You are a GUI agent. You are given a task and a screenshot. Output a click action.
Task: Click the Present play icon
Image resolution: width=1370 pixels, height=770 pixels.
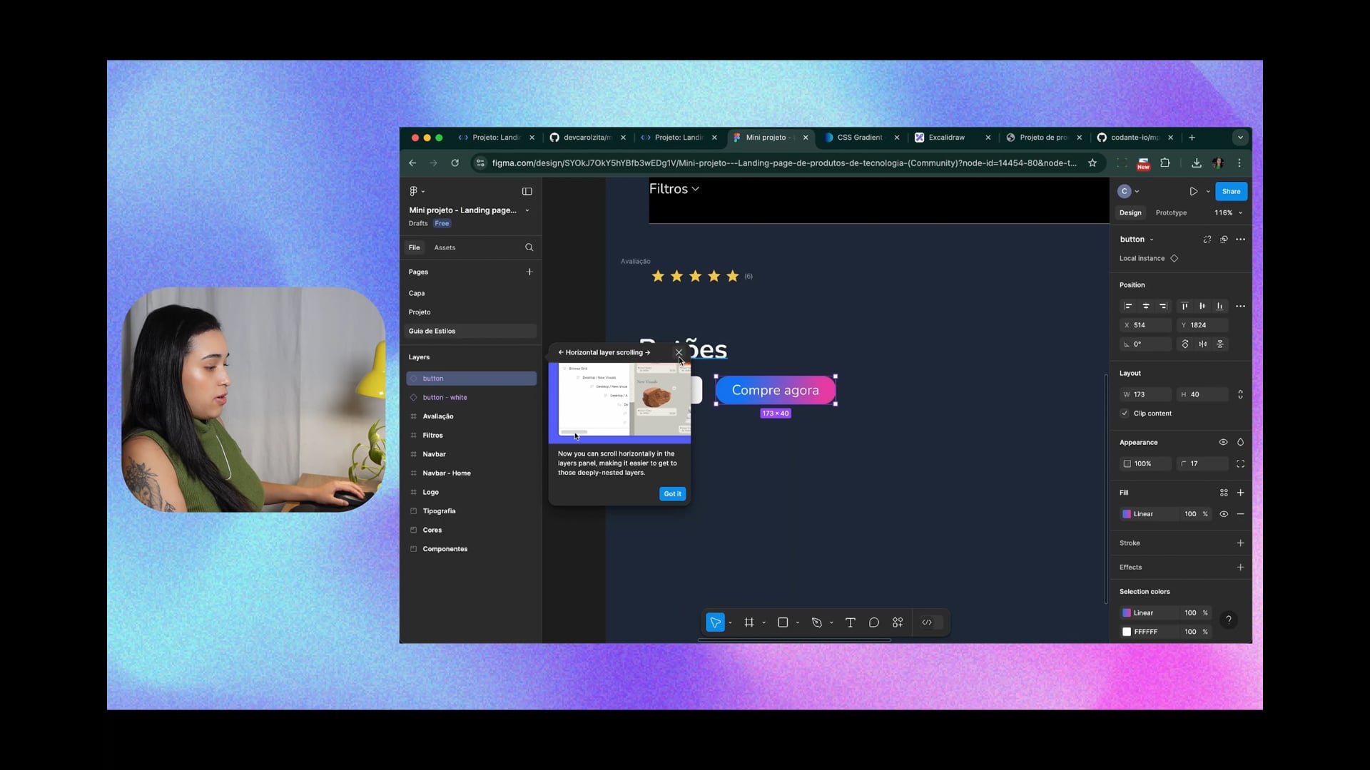(1193, 191)
